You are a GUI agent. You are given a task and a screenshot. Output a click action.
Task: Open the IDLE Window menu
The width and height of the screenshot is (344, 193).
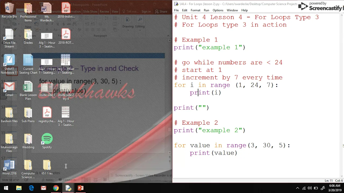pos(232,10)
